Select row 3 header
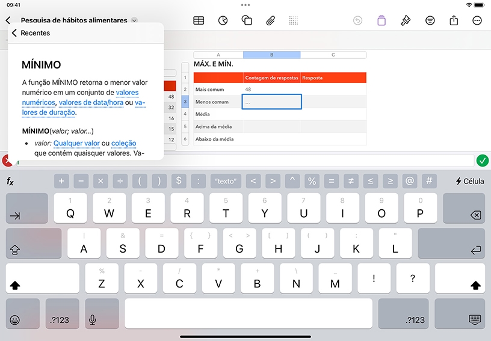491x341 pixels. coord(185,102)
